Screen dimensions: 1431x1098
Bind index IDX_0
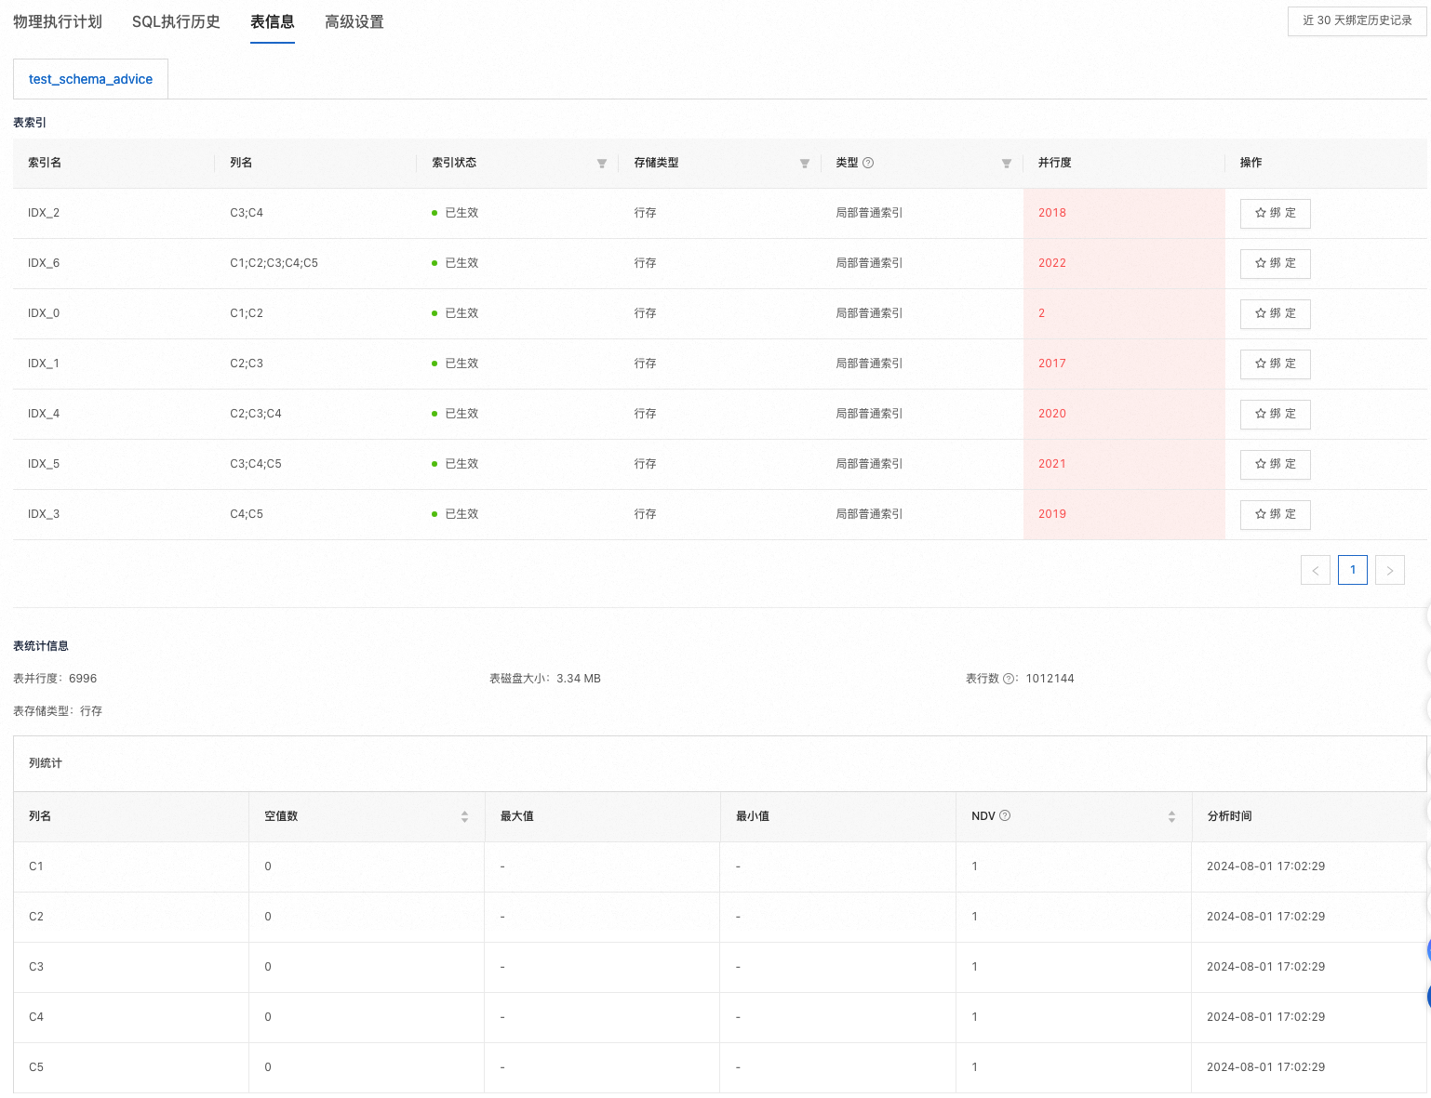(x=1275, y=313)
